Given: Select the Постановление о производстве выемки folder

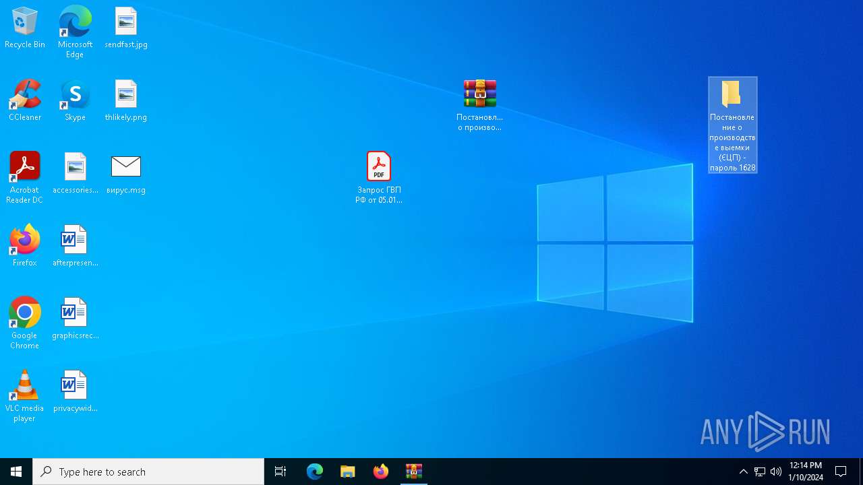Looking at the screenshot, I should (733, 125).
